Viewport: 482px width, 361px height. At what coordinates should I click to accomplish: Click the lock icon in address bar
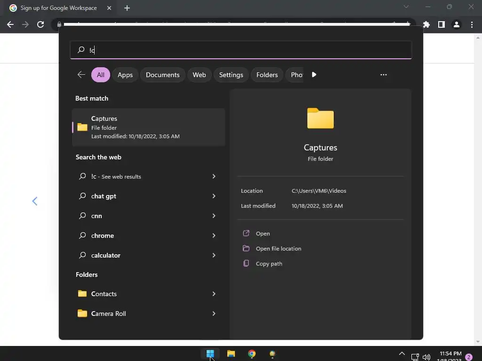59,24
